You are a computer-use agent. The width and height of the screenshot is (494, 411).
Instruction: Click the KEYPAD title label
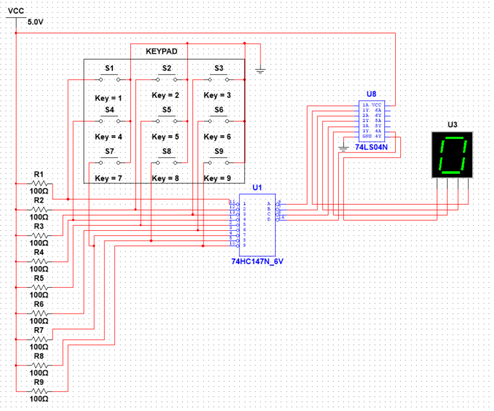pyautogui.click(x=161, y=51)
